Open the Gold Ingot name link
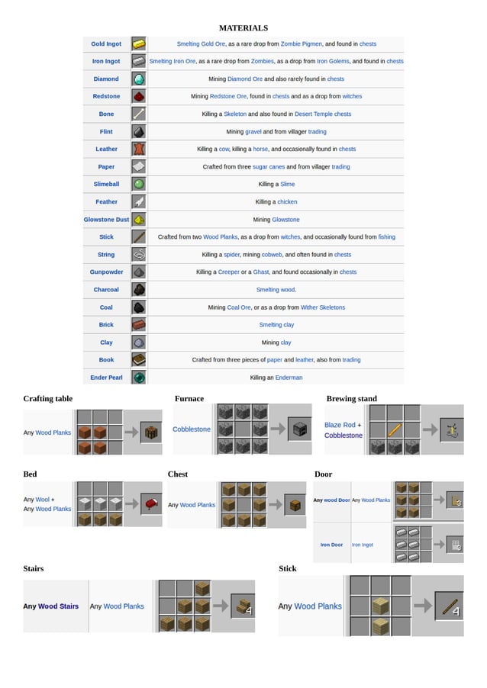Image resolution: width=487 pixels, height=688 pixels. click(106, 44)
